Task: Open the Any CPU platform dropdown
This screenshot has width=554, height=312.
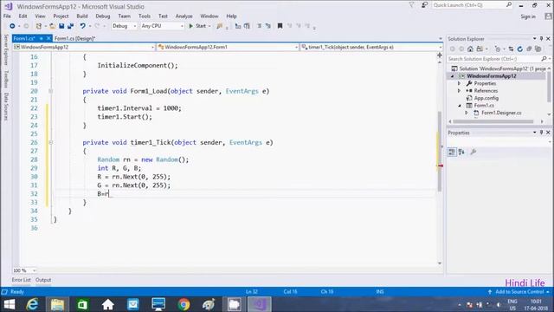Action: tap(182, 26)
